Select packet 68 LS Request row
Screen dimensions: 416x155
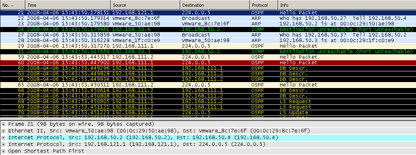tap(208, 101)
